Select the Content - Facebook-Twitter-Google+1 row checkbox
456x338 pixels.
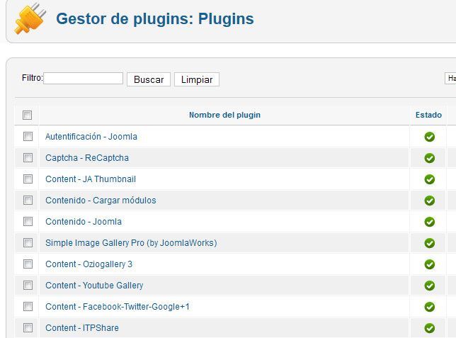(28, 307)
